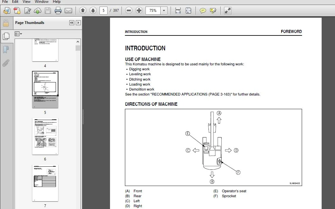Screen dimensions: 335x209
Task: Click the "Operator's seat" legend entry
Action: tap(234, 191)
